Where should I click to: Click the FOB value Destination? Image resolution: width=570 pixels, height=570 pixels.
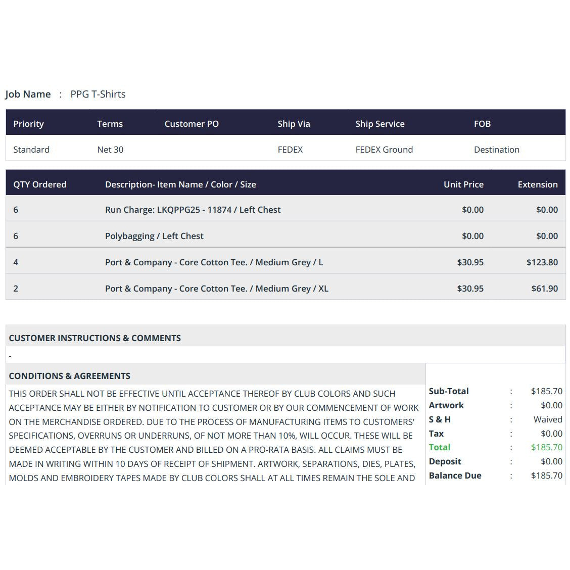point(496,150)
